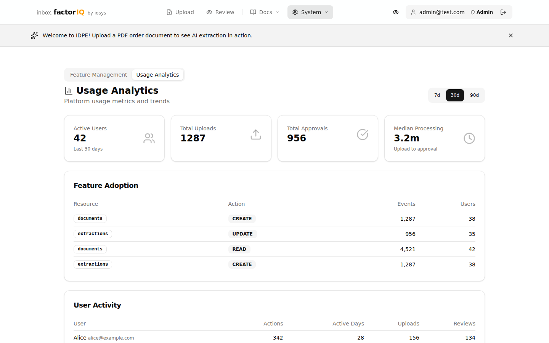Select the 7d time range

[437, 95]
